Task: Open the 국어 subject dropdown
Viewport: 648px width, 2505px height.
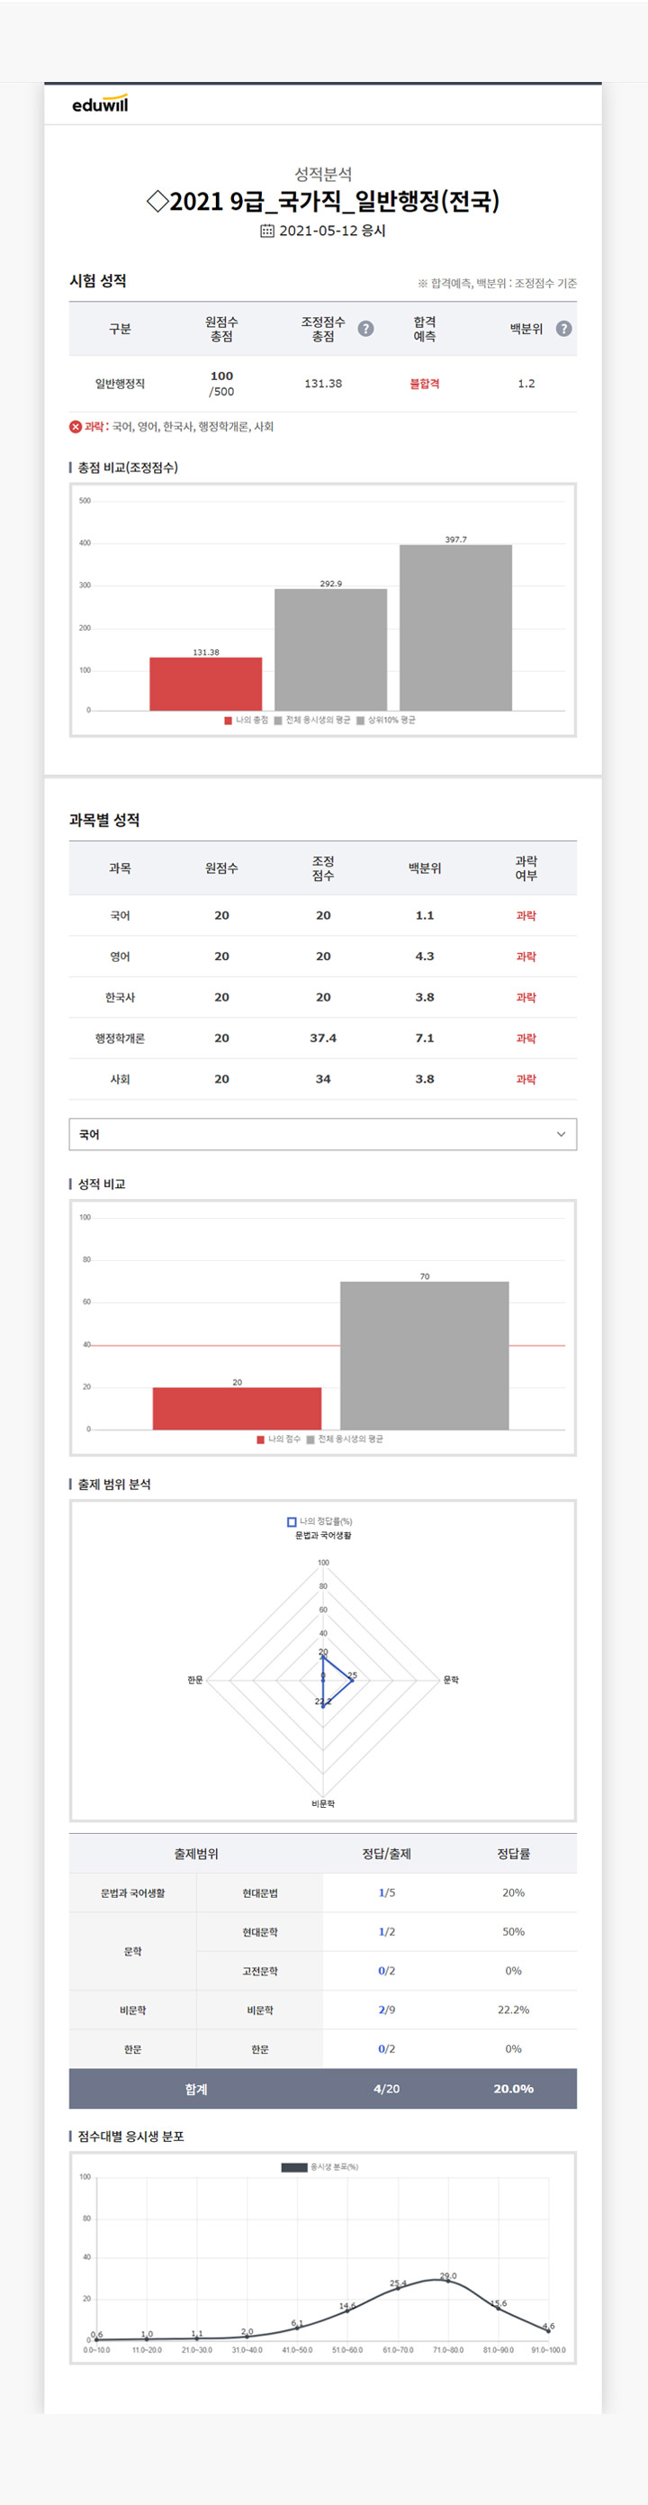Action: tap(322, 1135)
